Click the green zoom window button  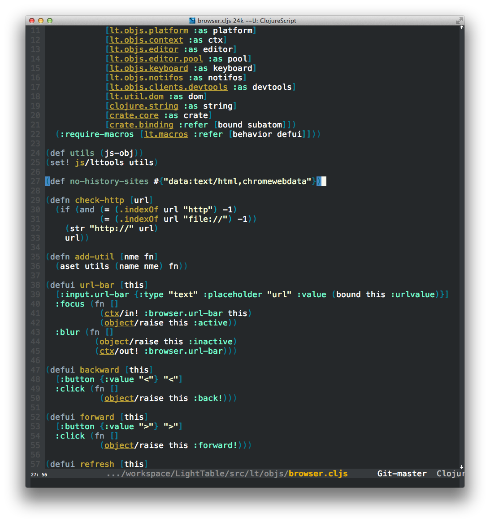50,21
